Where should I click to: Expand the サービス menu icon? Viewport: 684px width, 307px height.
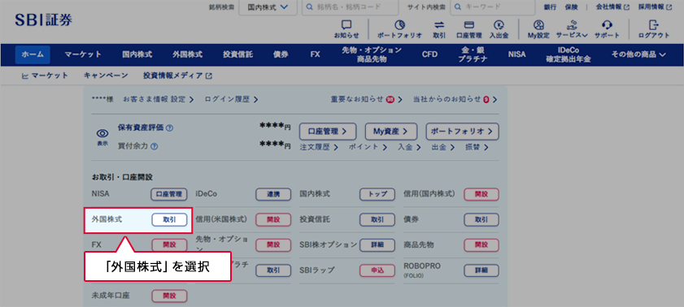point(572,25)
